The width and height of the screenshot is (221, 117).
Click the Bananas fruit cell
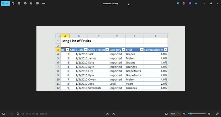click(135, 88)
